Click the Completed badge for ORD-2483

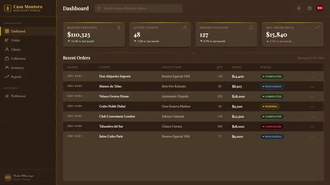pos(272,97)
